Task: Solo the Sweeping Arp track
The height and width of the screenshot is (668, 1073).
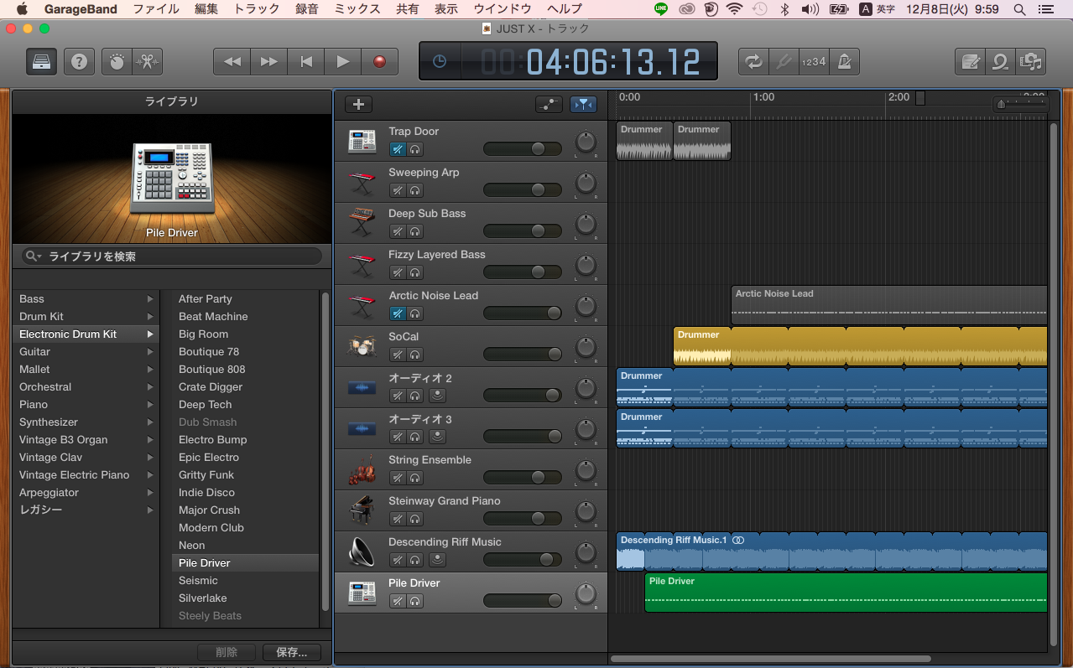Action: pyautogui.click(x=414, y=190)
